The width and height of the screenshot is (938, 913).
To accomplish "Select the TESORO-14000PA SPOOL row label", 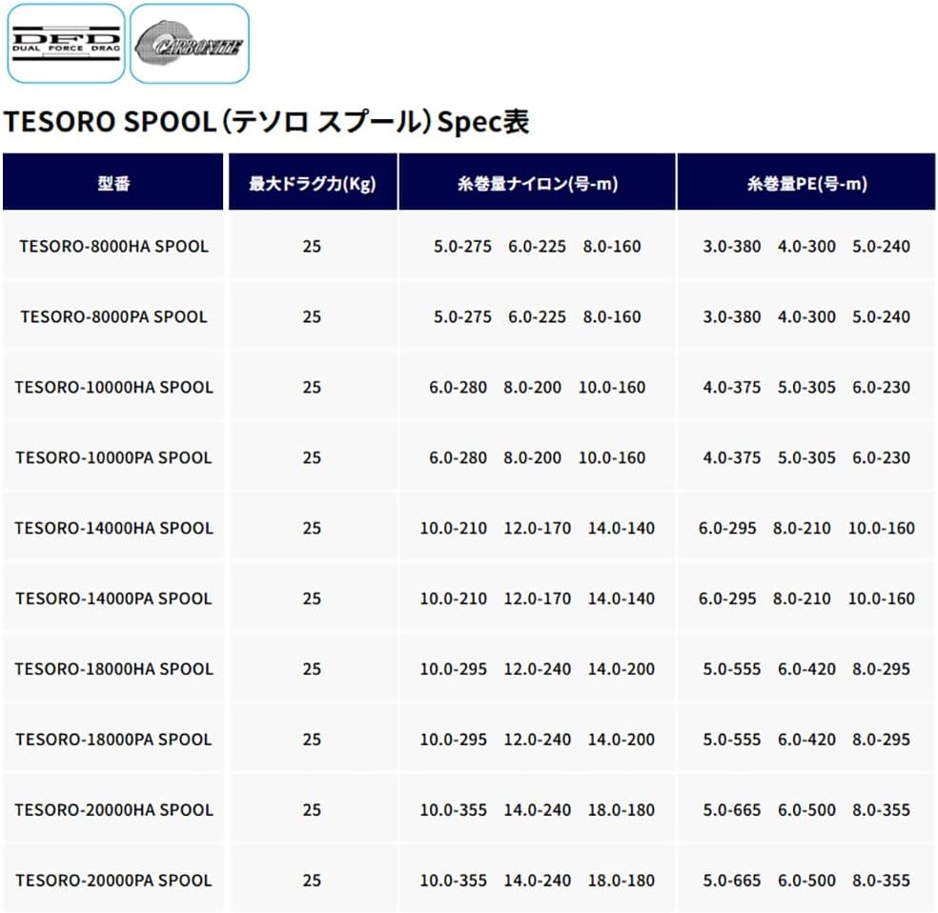I will coord(113,599).
